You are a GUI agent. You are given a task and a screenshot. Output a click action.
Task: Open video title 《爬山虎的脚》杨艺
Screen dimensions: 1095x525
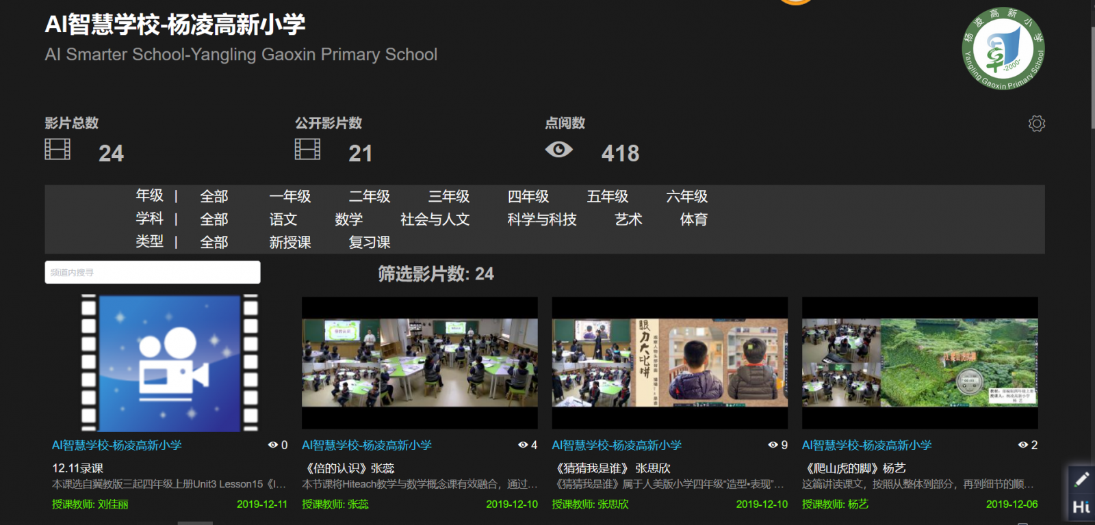pyautogui.click(x=854, y=468)
